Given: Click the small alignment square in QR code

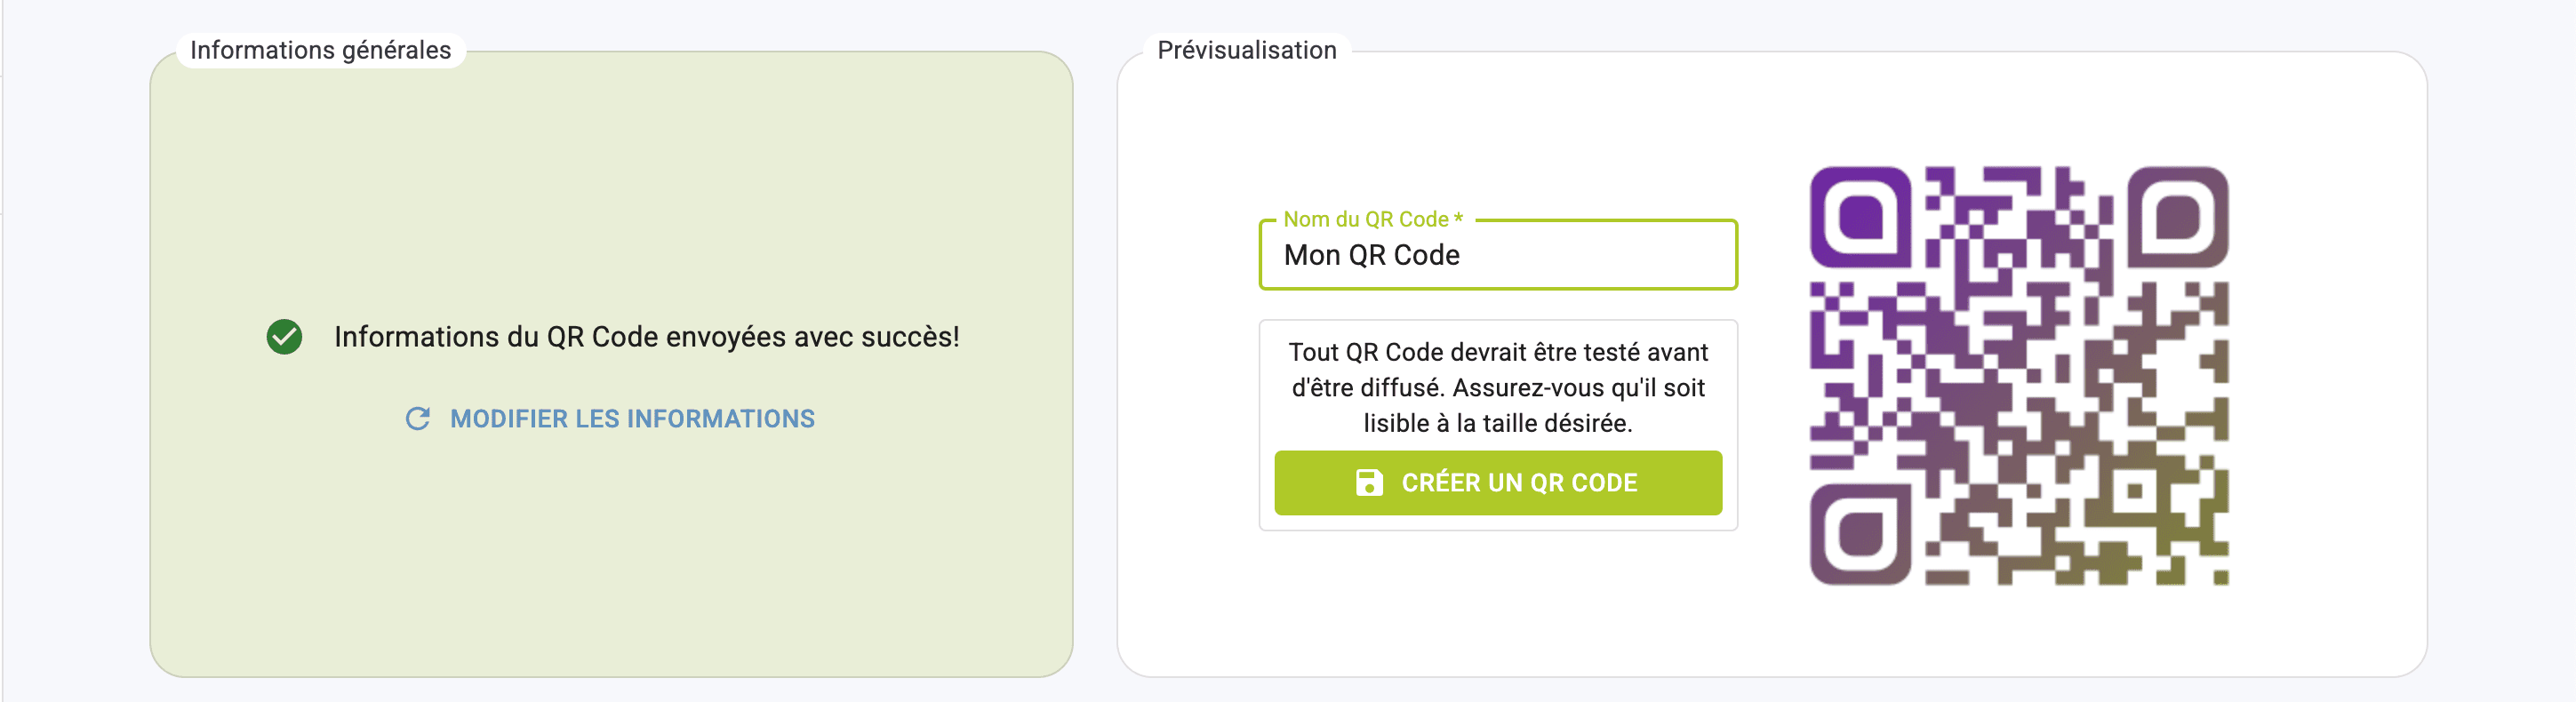Looking at the screenshot, I should [x=2134, y=490].
